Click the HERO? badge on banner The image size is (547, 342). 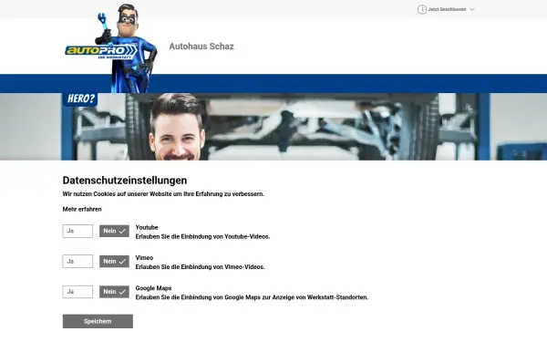(x=80, y=99)
